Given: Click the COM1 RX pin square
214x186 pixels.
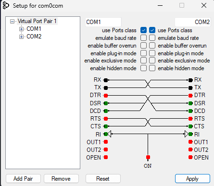Looking at the screenshot, I should [x=106, y=80].
